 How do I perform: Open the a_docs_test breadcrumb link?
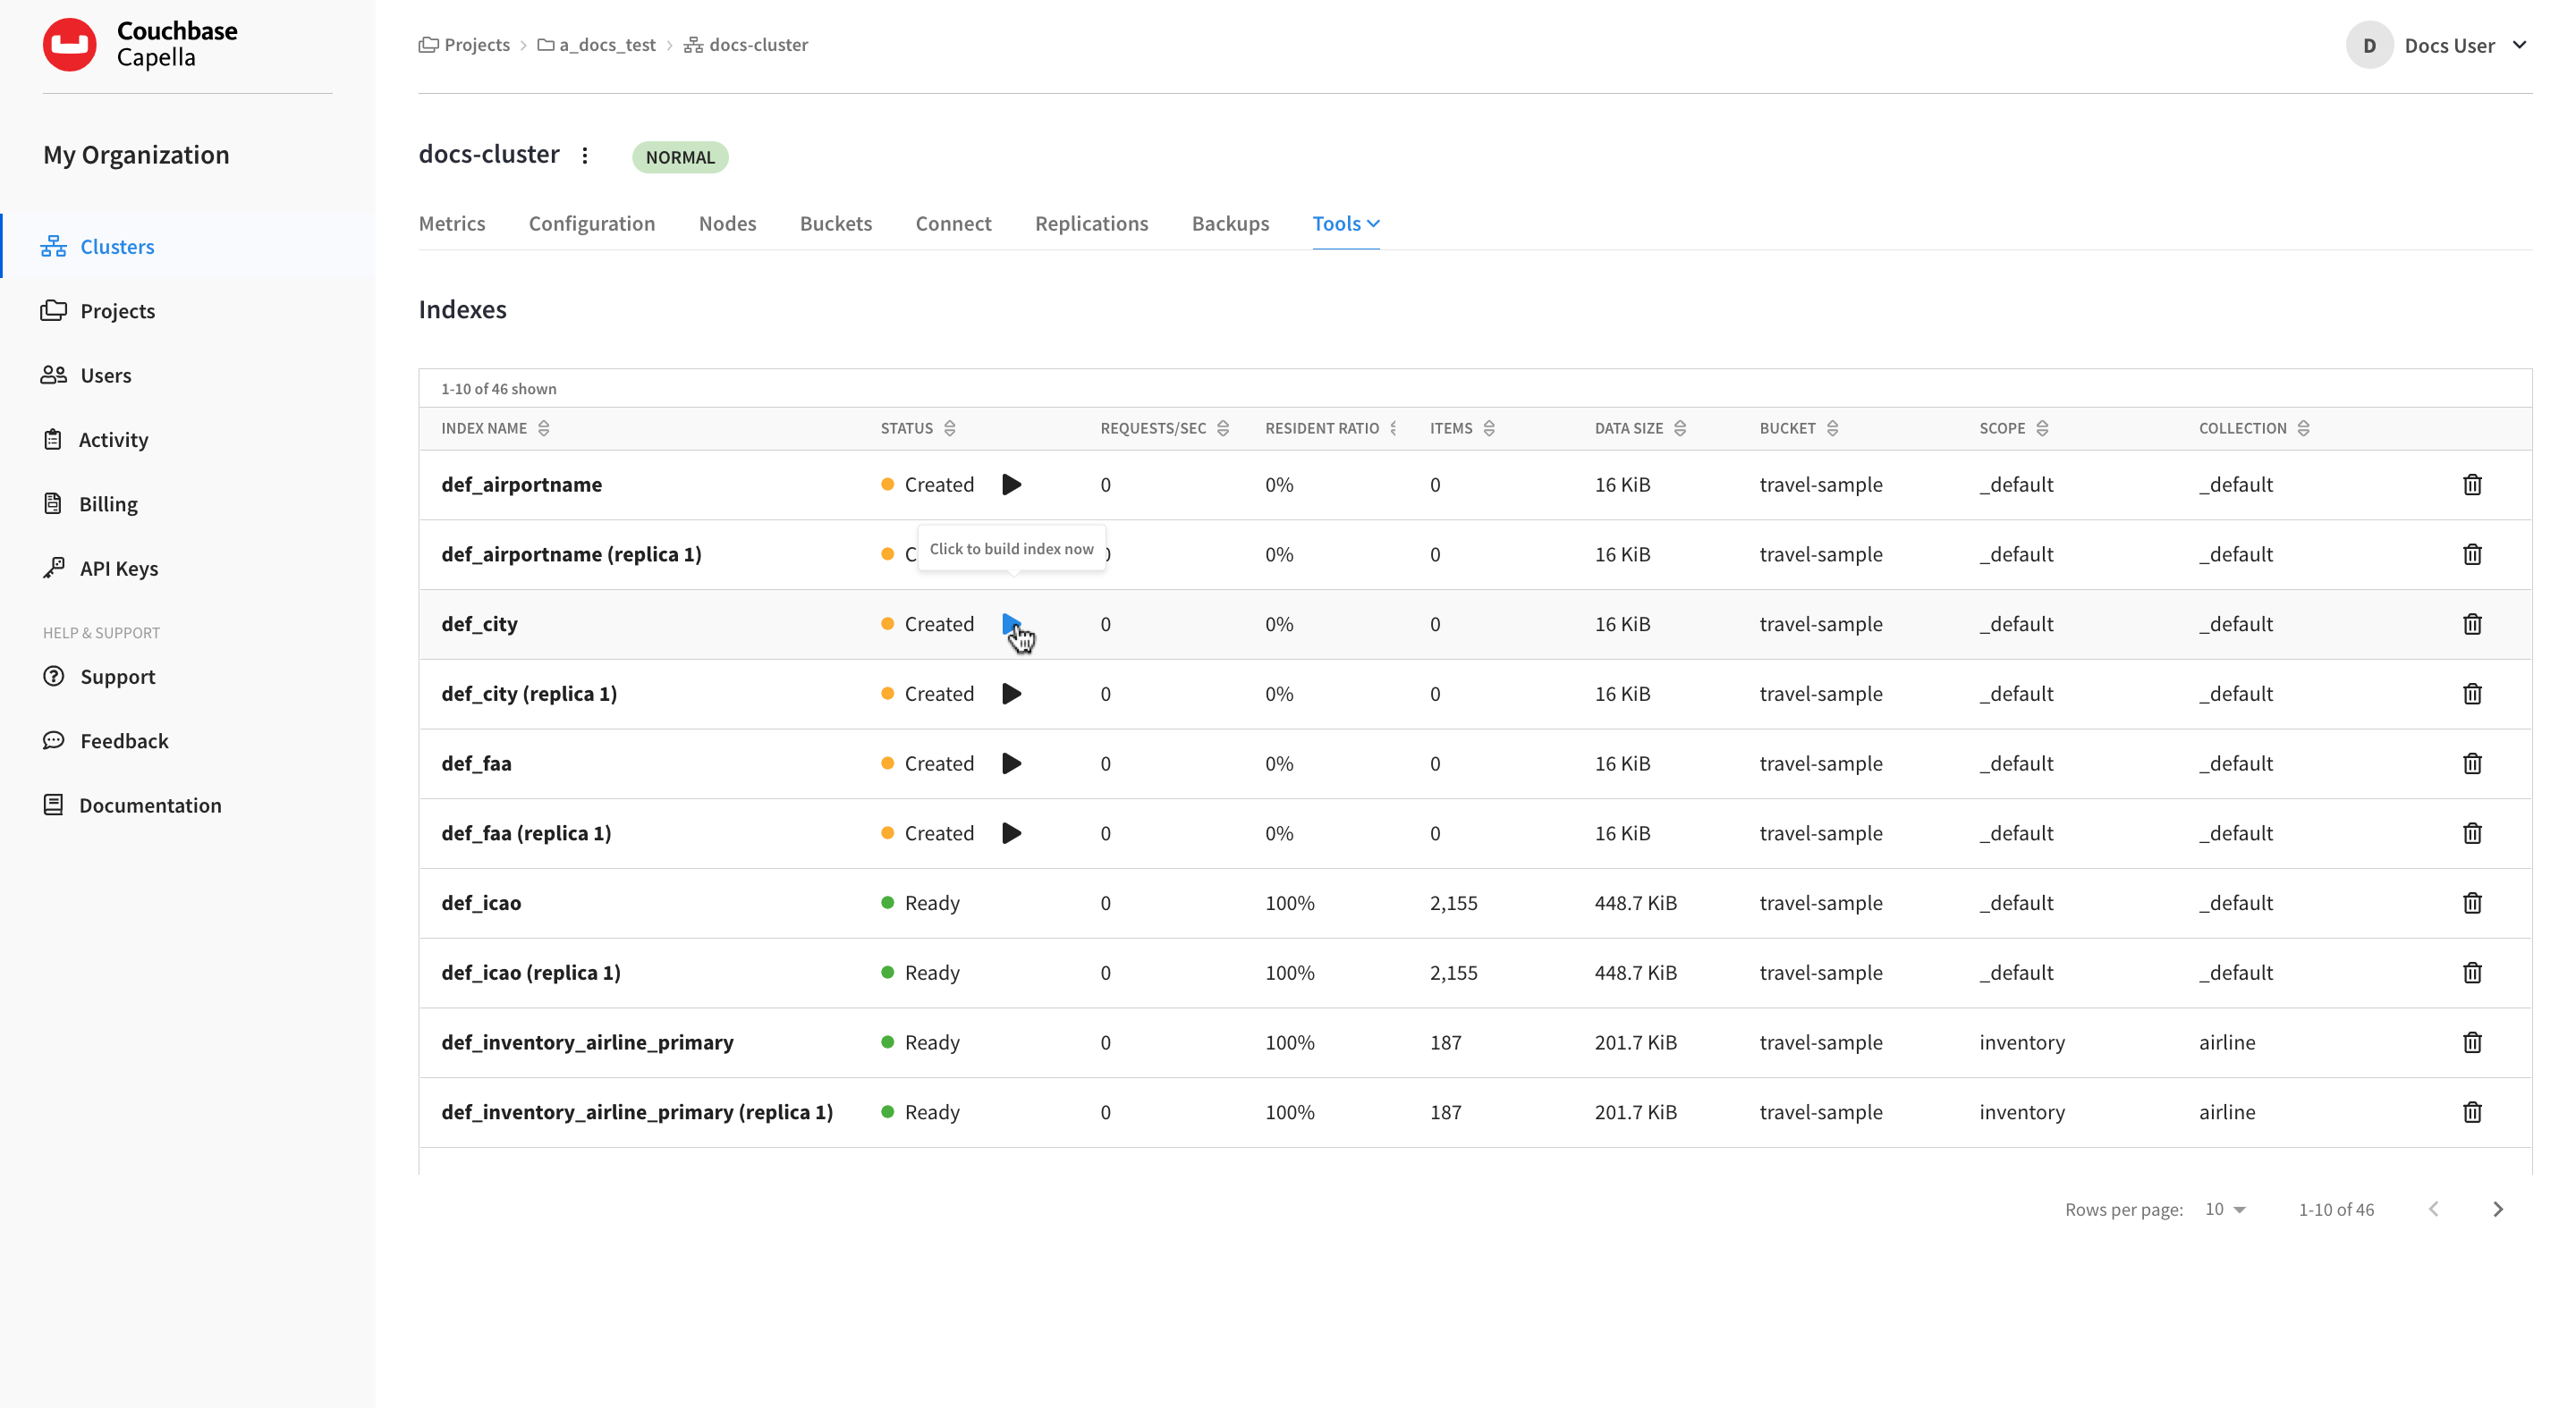click(606, 44)
